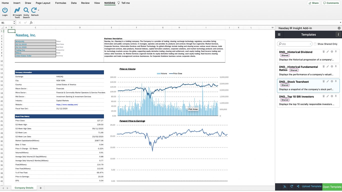Image resolution: width=342 pixels, height=192 pixels.
Task: Go to previous sheet arrow
Action: [x=3, y=188]
